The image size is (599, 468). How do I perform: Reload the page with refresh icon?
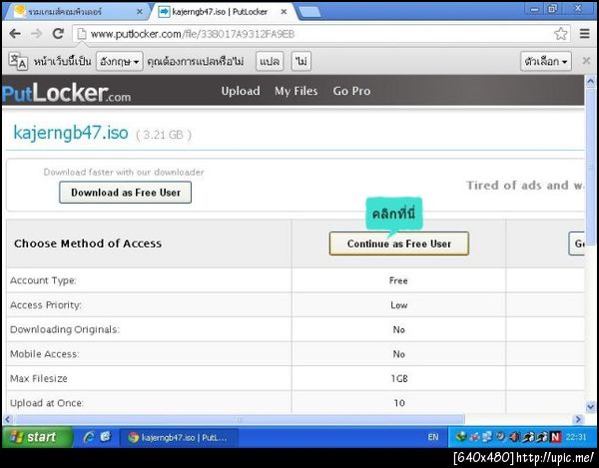(58, 34)
